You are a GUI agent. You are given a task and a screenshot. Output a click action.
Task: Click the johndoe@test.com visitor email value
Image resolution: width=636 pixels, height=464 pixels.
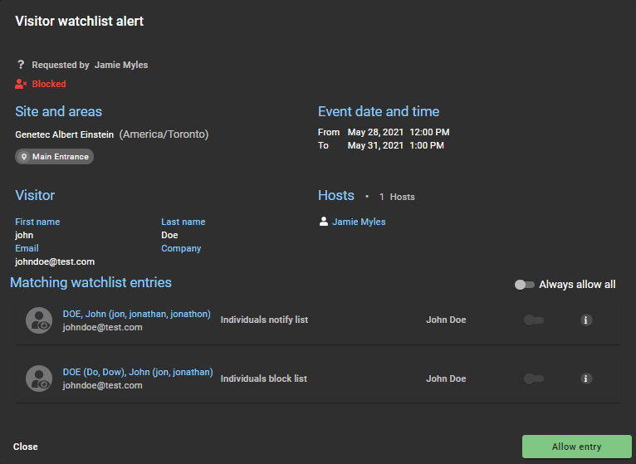(55, 261)
